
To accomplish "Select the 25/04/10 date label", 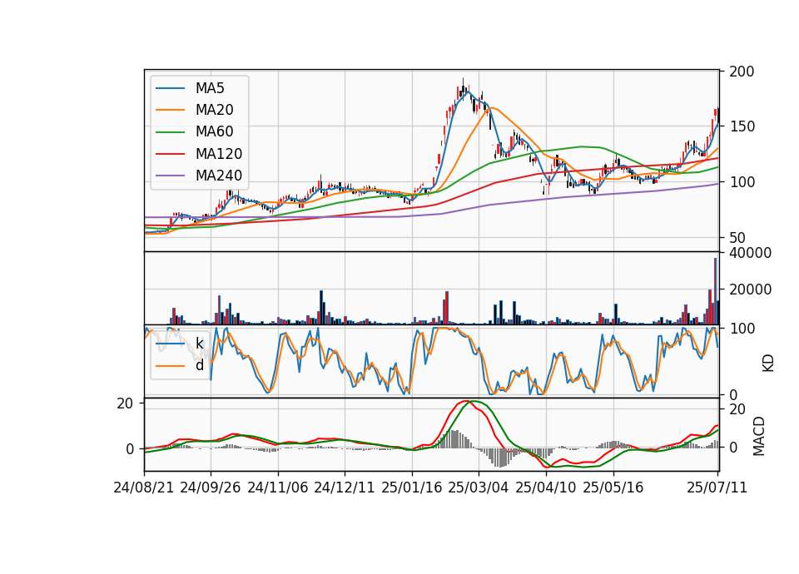I will click(546, 487).
